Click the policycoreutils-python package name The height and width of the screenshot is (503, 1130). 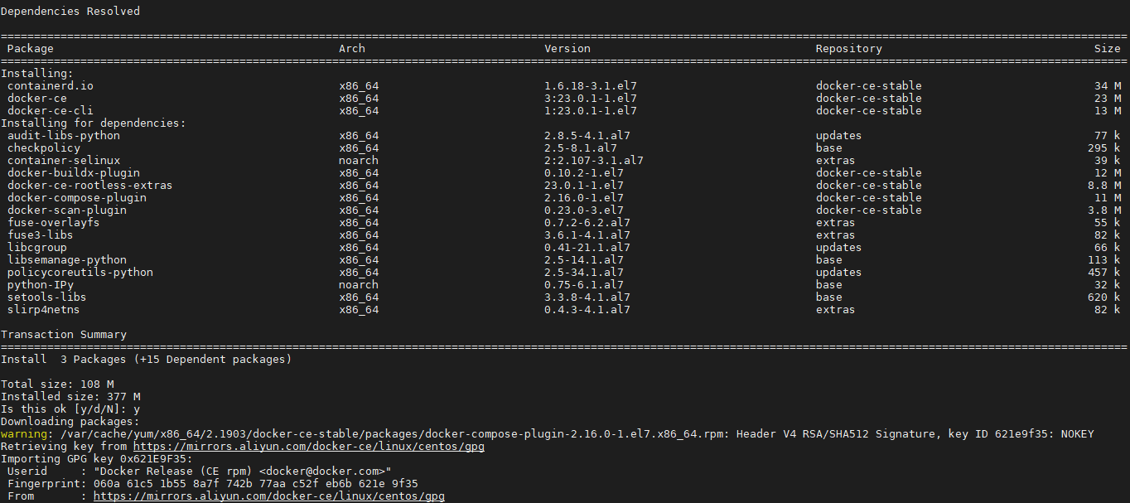pos(80,273)
